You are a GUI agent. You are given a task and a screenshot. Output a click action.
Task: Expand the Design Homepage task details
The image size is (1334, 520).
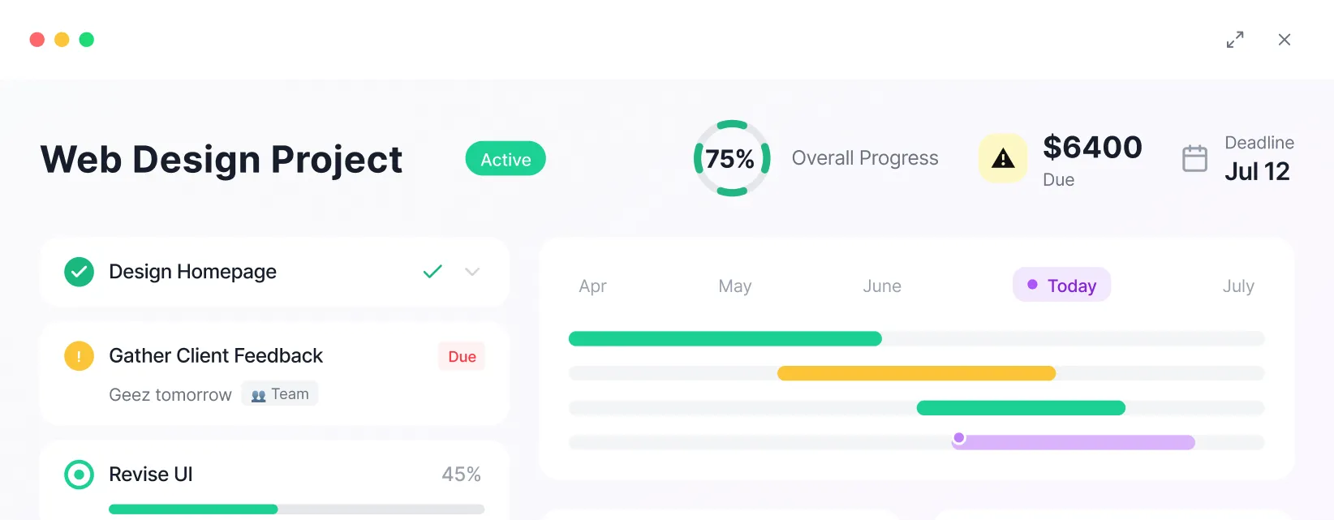click(x=472, y=272)
